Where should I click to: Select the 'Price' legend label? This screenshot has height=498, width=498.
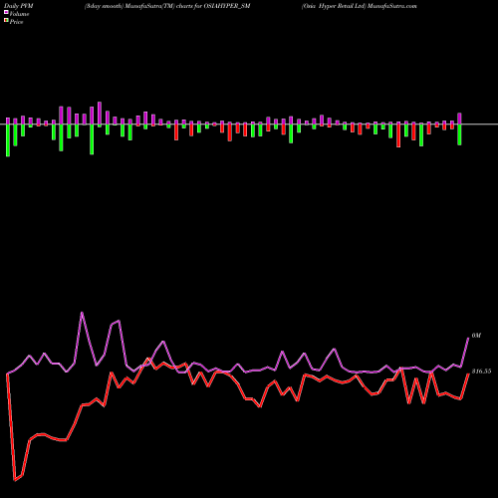tap(16, 22)
